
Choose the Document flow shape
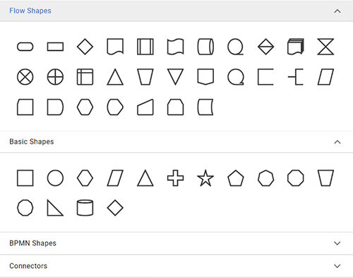coord(115,47)
